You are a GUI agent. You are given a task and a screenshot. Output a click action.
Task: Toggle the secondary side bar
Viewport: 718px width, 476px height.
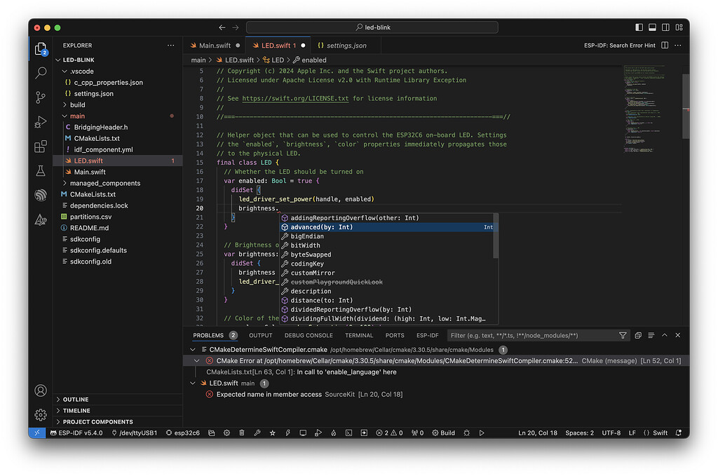click(665, 27)
